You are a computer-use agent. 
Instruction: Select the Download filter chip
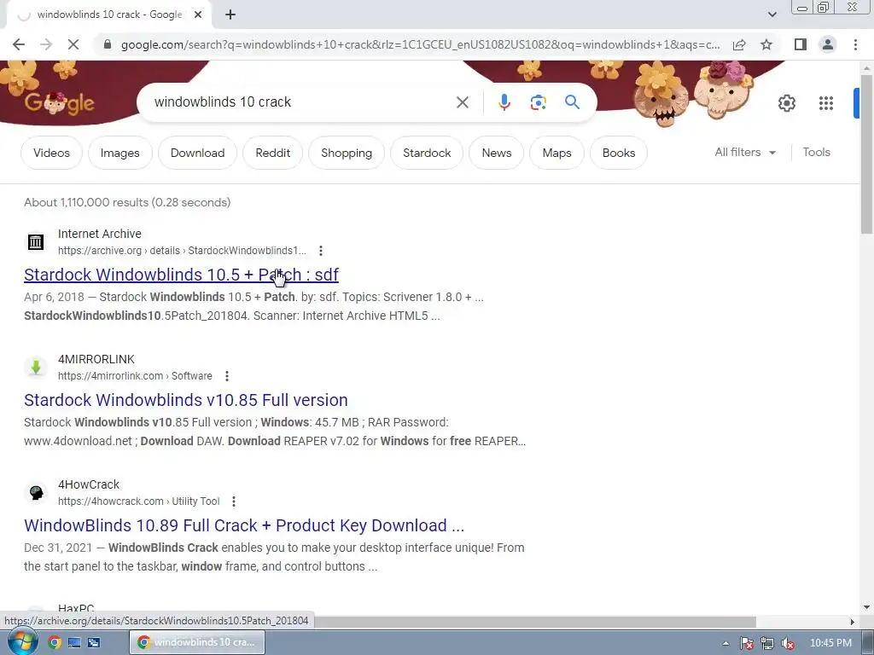[197, 153]
